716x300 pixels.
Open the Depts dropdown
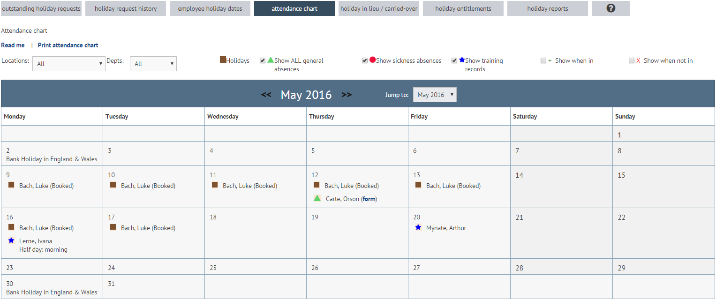[153, 63]
